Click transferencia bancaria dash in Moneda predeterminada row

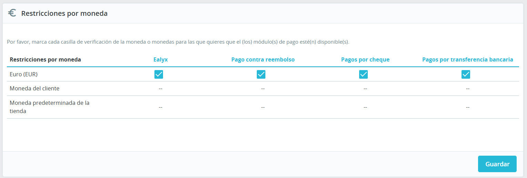tap(467, 107)
